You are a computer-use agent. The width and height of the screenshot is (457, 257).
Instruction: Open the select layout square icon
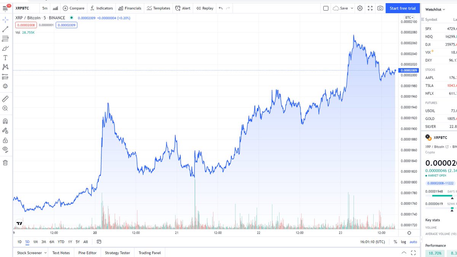326,8
